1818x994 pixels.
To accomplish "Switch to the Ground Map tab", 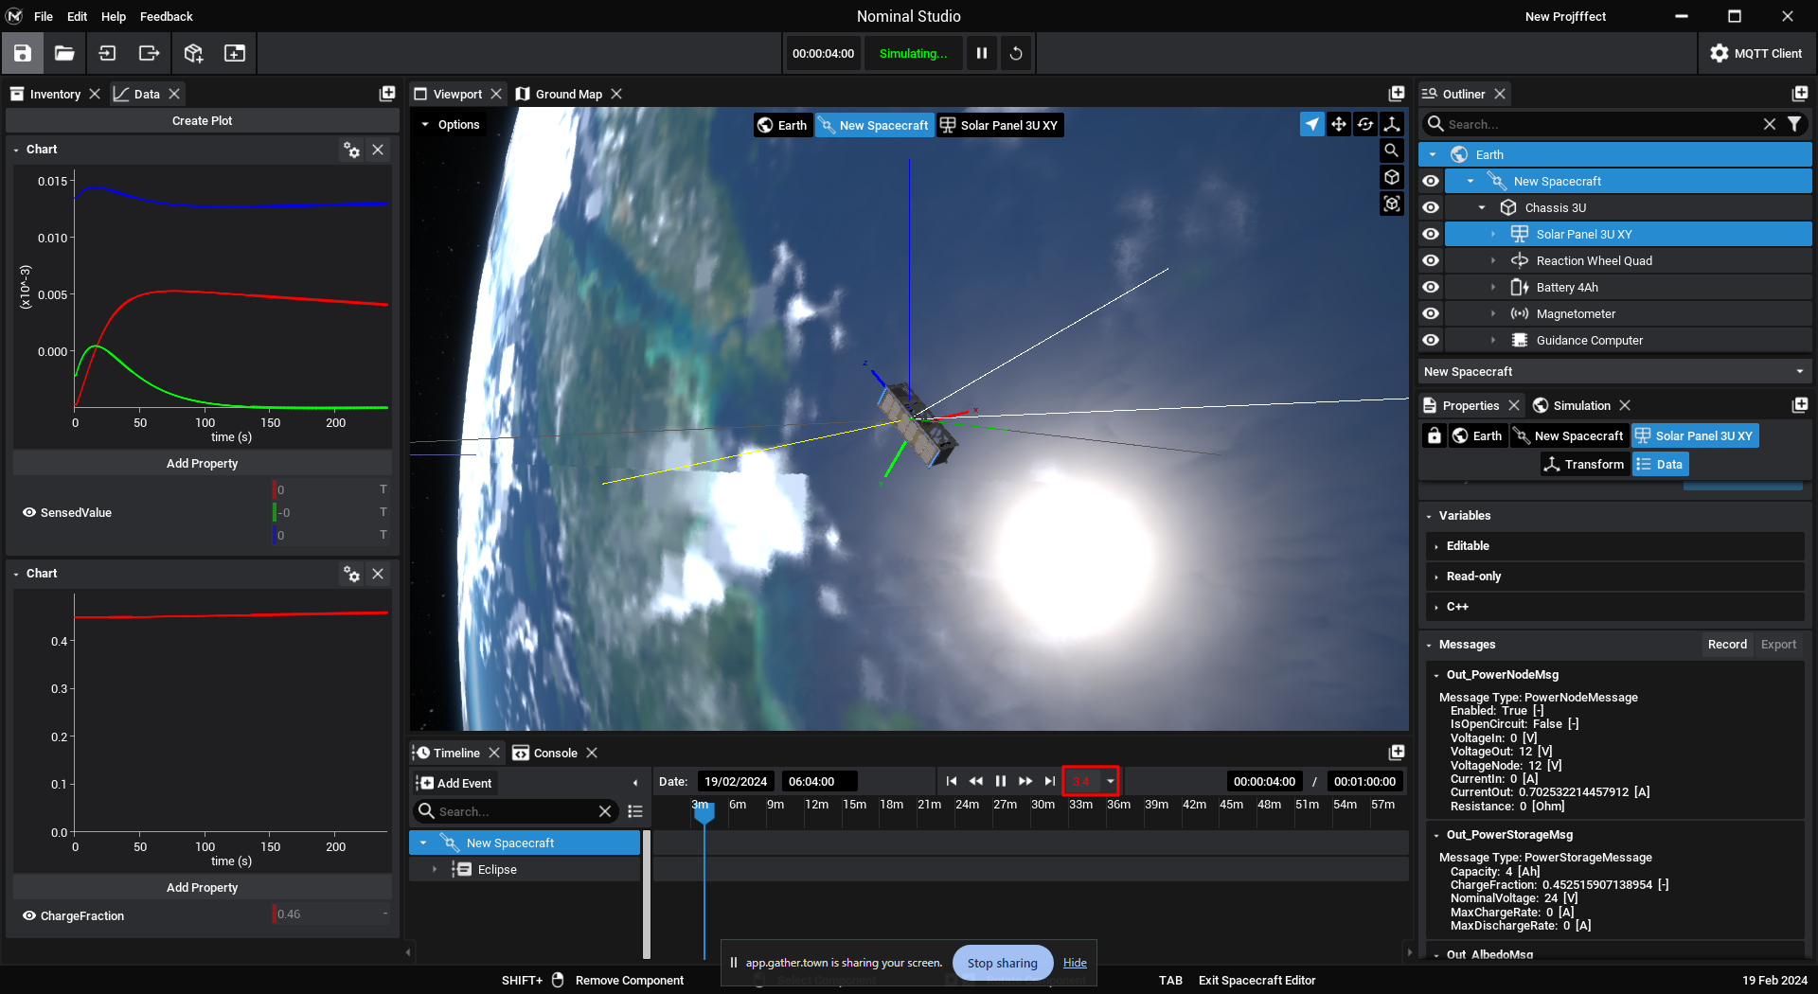I will 568,94.
